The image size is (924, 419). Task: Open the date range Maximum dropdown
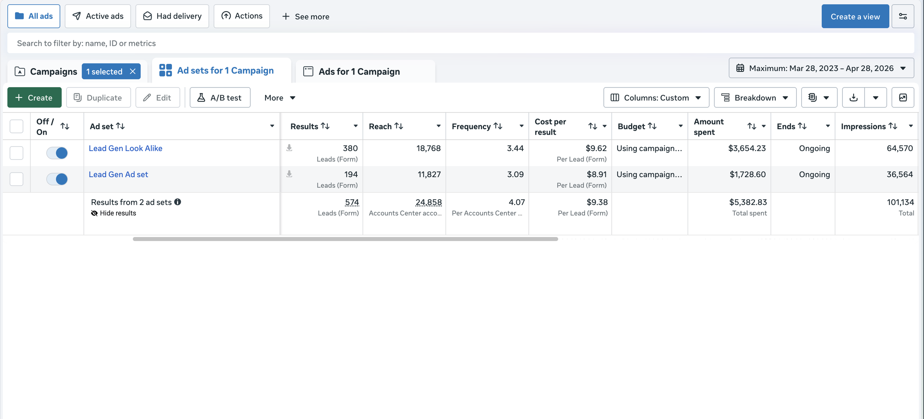(821, 68)
